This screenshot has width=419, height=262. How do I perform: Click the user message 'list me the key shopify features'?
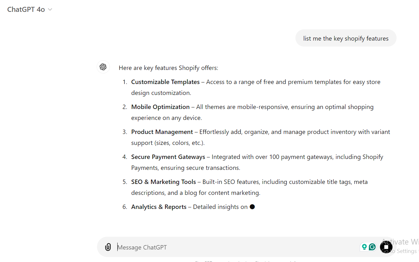346,38
